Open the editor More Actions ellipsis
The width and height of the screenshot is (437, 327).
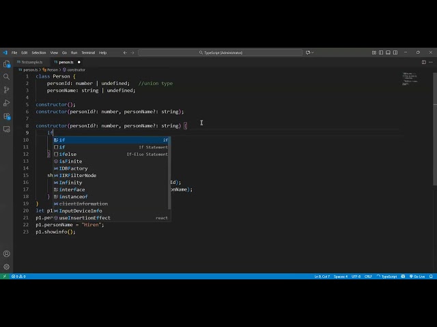click(431, 62)
